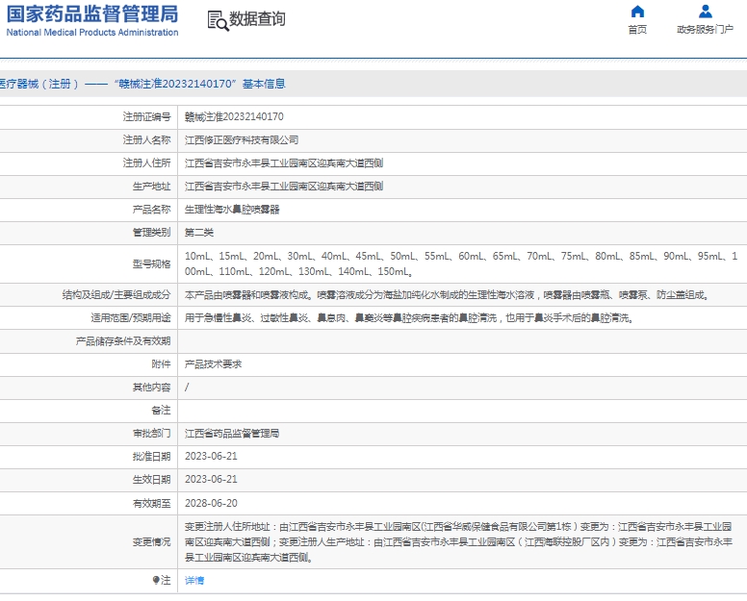747x601 pixels.
Task: Click the 政务服务门户 text link
Action: tap(705, 30)
